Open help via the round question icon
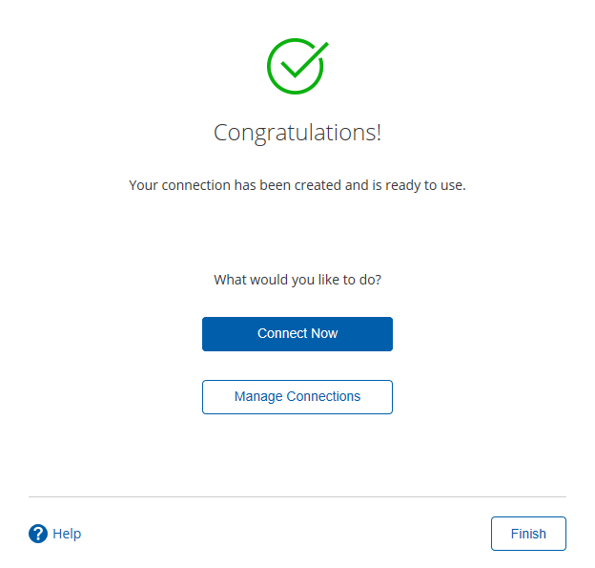Image resolution: width=595 pixels, height=568 pixels. tap(38, 534)
